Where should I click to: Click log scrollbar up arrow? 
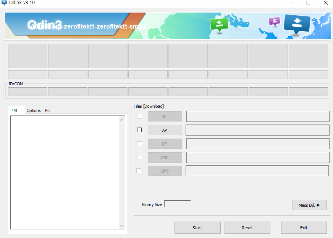[121, 120]
